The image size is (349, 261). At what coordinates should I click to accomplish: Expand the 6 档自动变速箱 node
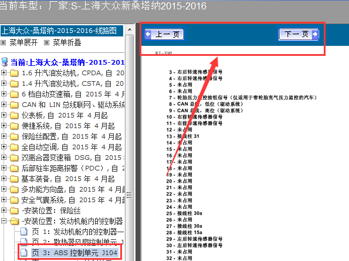point(4,93)
